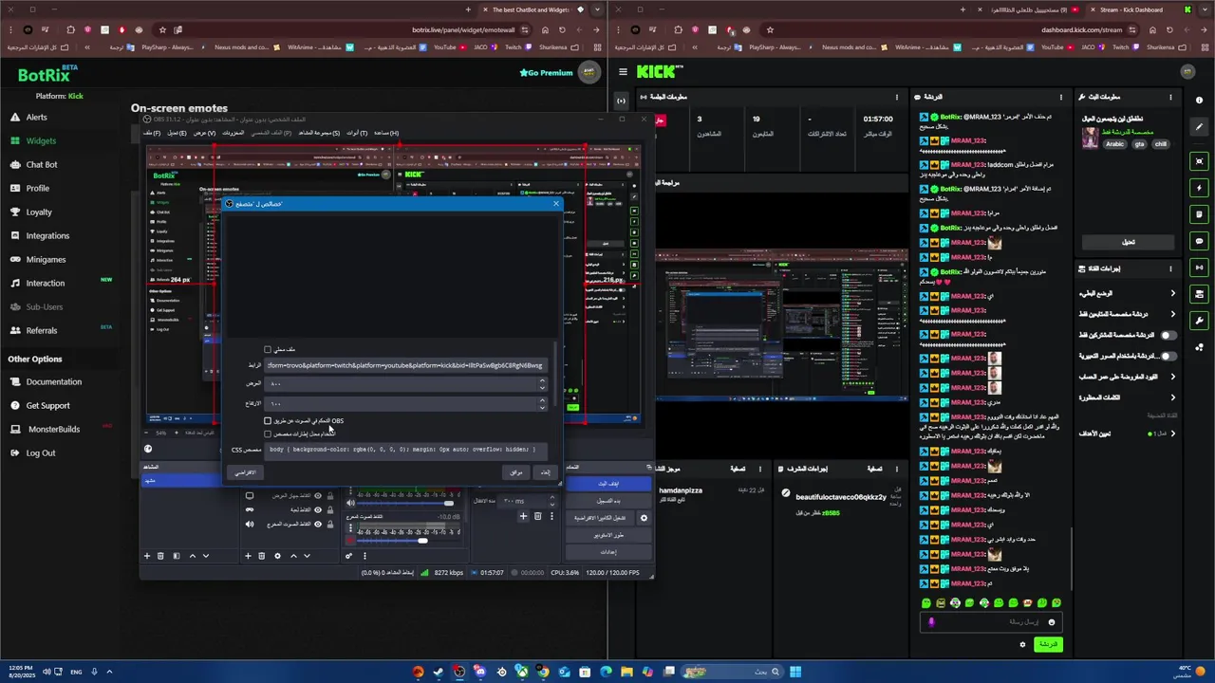Check the local file checkbox in OBS dialog
Screen dimensions: 1215x683
268,350
